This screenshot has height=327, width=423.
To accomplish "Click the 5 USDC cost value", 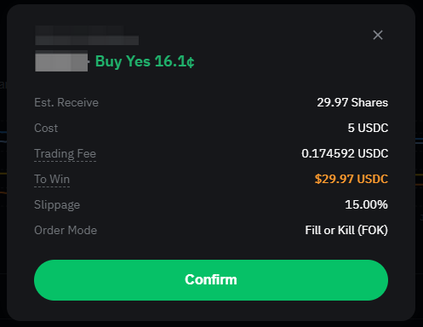I will [x=368, y=128].
